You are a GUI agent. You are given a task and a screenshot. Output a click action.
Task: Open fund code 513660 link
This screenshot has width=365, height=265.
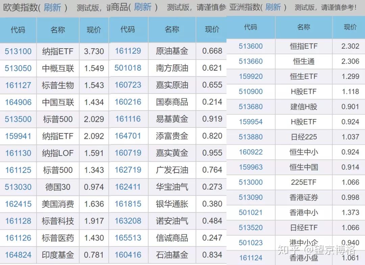coord(251,61)
